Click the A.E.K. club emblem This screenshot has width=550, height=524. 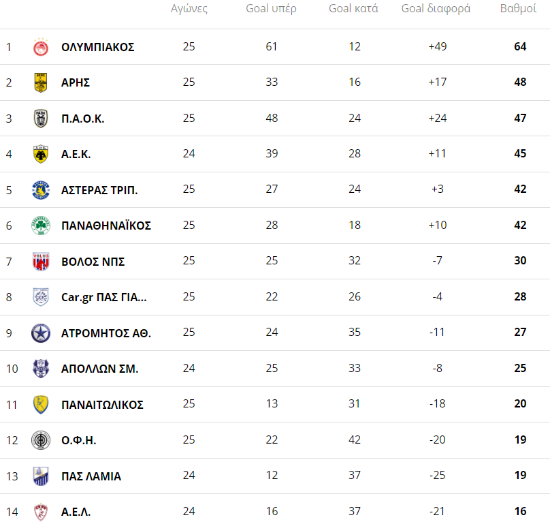tap(41, 154)
